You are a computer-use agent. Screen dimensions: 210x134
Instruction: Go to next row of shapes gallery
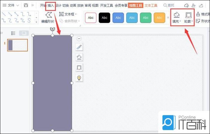[36, 18]
